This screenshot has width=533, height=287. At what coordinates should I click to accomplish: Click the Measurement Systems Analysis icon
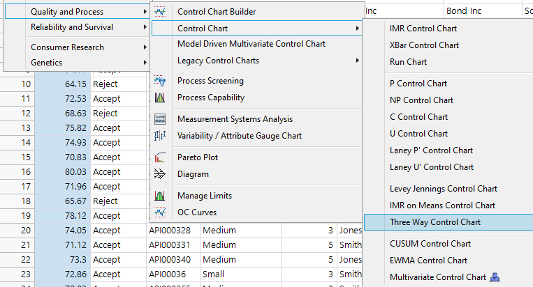click(x=160, y=119)
